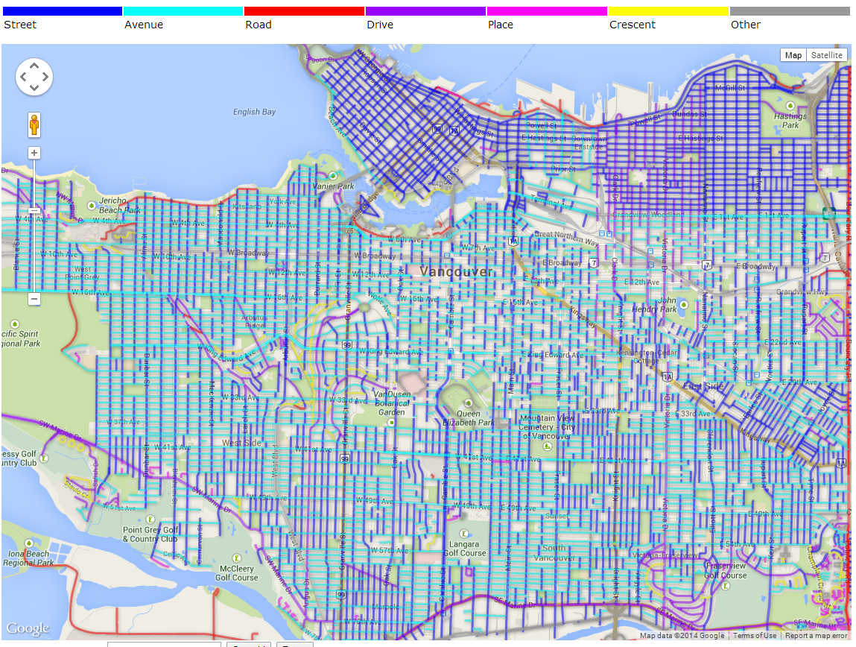Click the pan left arrow on map control

tap(23, 77)
